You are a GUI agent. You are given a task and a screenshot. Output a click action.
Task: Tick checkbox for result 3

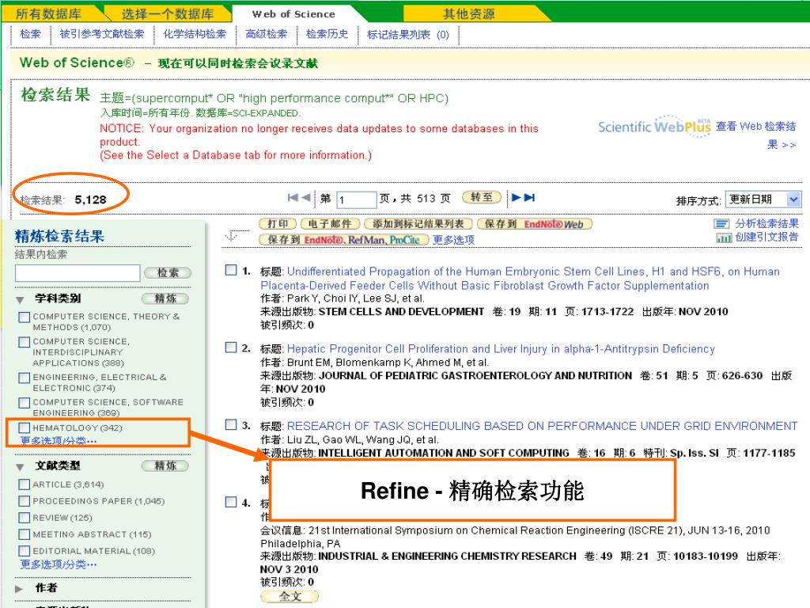coord(231,424)
